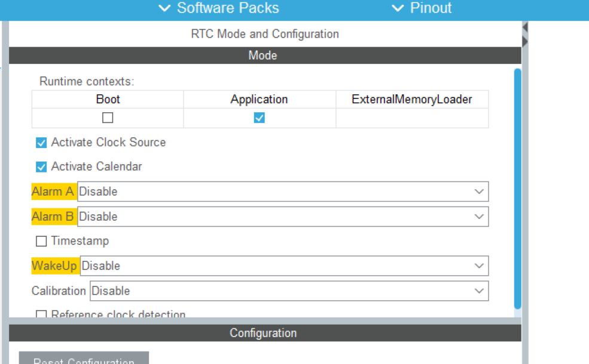The height and width of the screenshot is (364, 589).
Task: Click the left-pointing splitter arrow on the divider
Action: (x=525, y=27)
